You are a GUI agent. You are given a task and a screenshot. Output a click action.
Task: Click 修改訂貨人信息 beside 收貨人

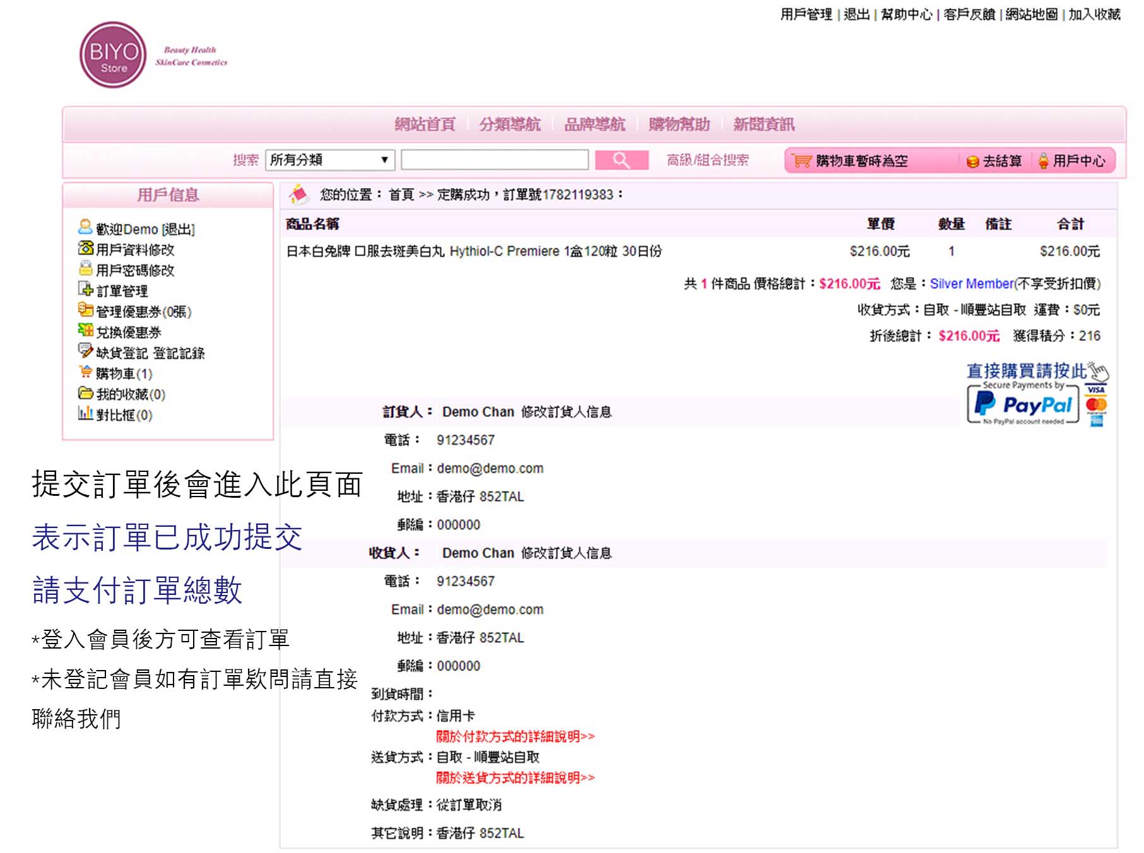(x=566, y=553)
